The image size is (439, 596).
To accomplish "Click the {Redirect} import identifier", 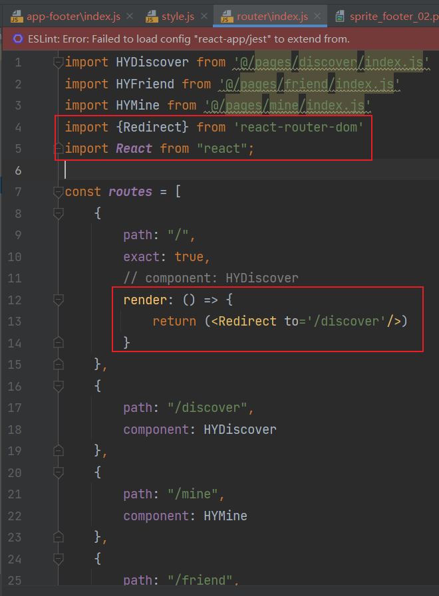I will point(152,127).
